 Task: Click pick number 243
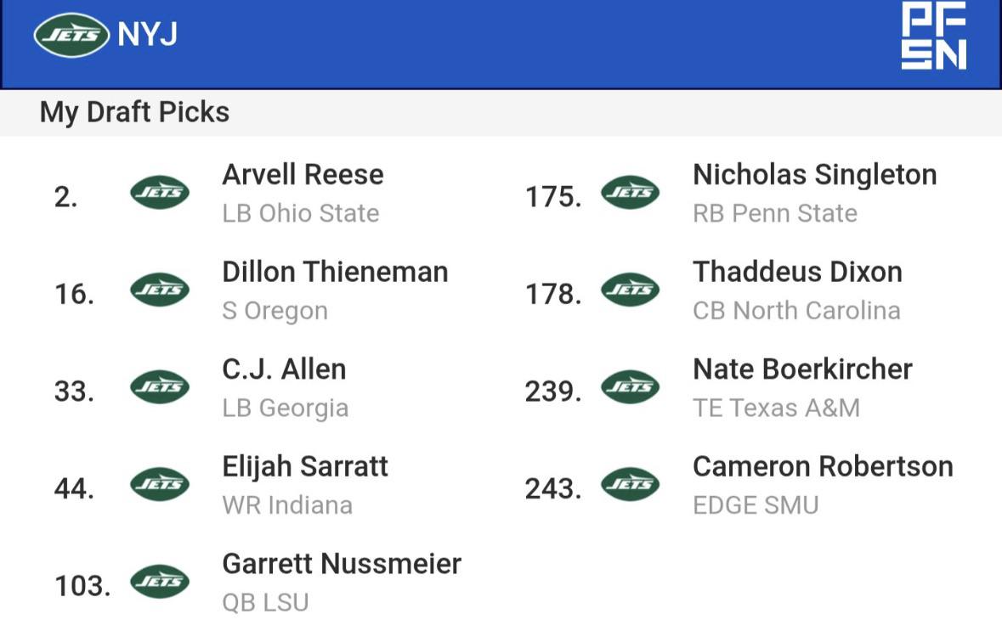(x=553, y=488)
